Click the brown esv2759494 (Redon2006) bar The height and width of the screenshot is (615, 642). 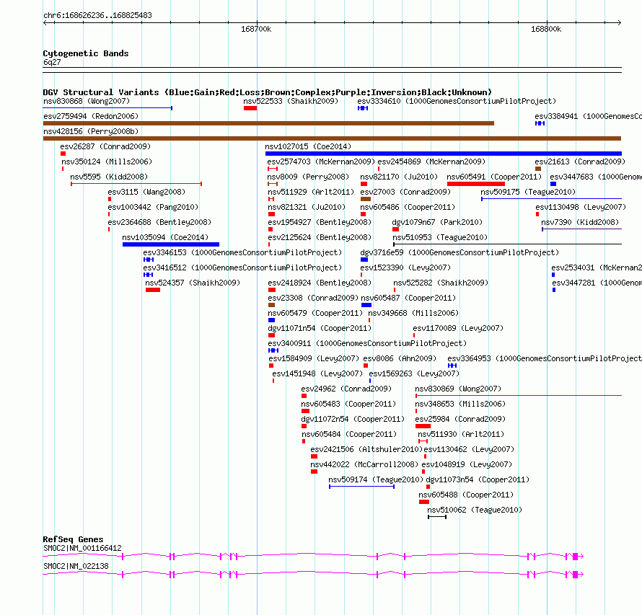pos(268,123)
